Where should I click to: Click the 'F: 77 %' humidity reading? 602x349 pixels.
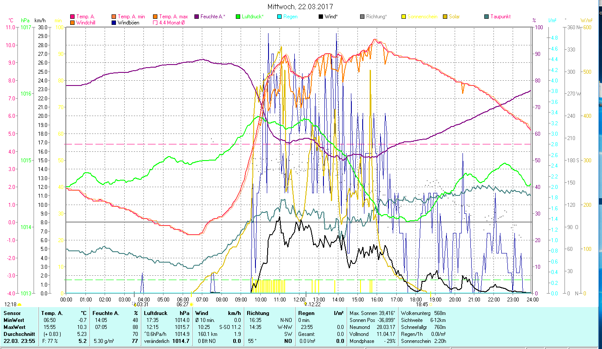tap(49, 341)
